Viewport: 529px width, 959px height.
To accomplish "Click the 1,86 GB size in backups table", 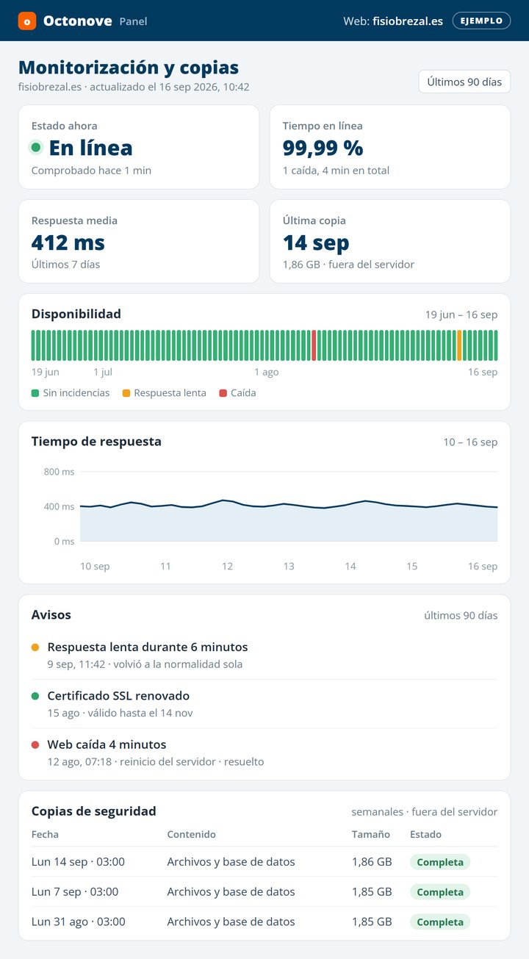I will click(372, 862).
